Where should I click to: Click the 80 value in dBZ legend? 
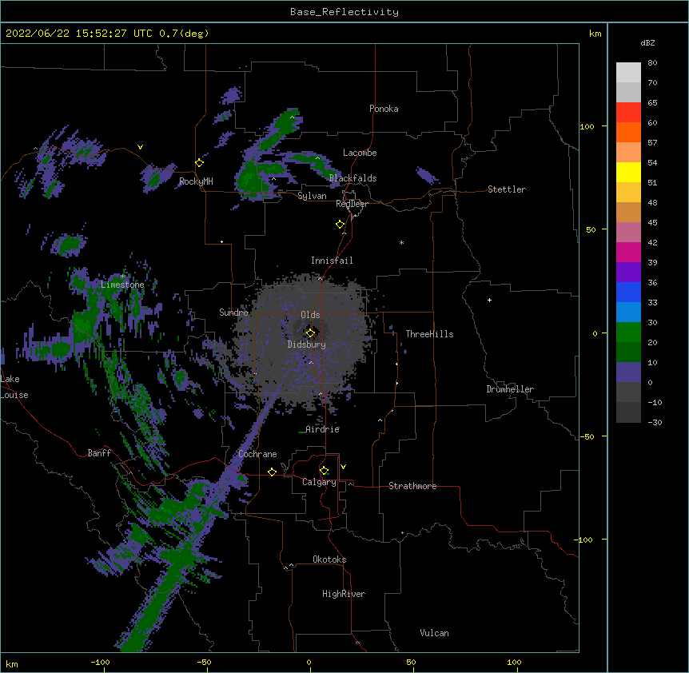[652, 63]
